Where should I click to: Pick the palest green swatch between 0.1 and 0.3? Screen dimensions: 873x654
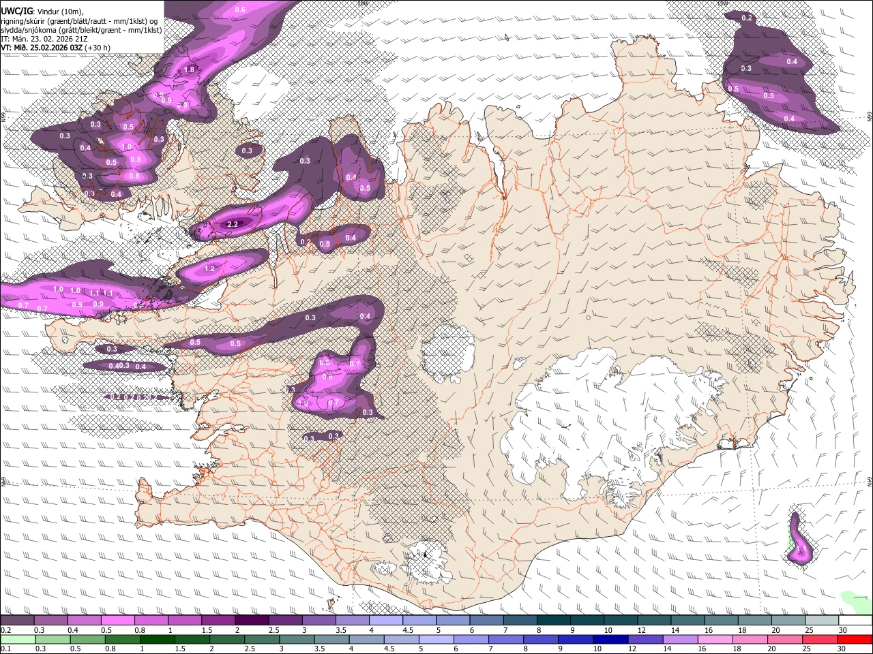[x=18, y=639]
